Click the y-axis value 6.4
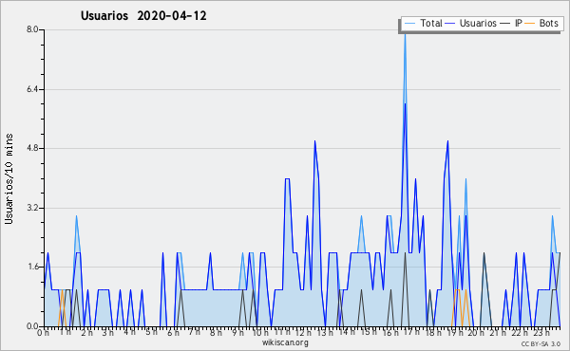 coord(32,89)
